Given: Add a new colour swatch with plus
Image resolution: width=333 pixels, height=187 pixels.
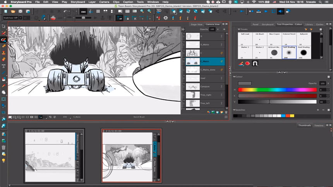Looking at the screenshot, I should tap(318, 110).
